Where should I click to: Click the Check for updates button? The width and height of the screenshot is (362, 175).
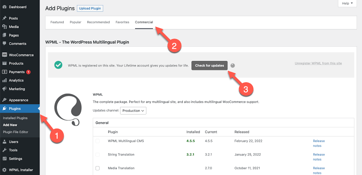[x=209, y=65]
